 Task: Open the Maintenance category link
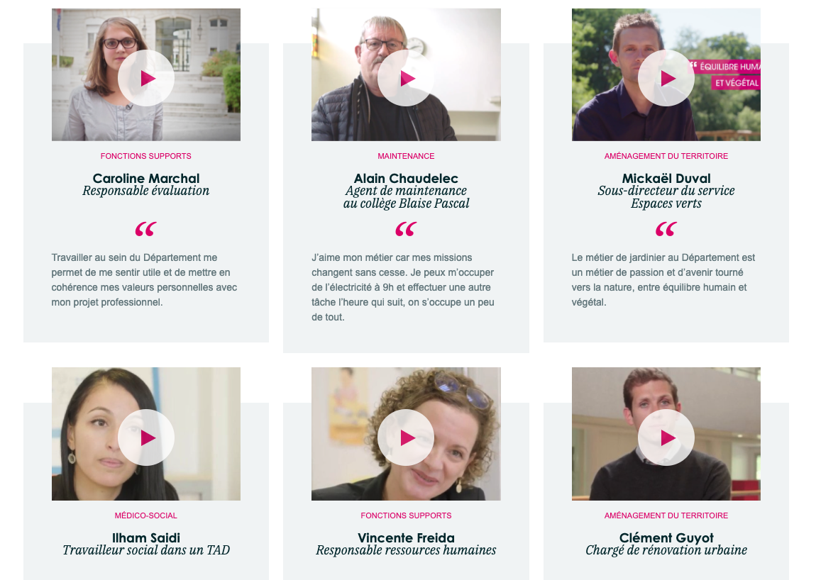coord(406,156)
